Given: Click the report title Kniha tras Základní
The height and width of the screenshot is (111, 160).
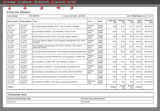Looking at the screenshot, I should point(18,12).
